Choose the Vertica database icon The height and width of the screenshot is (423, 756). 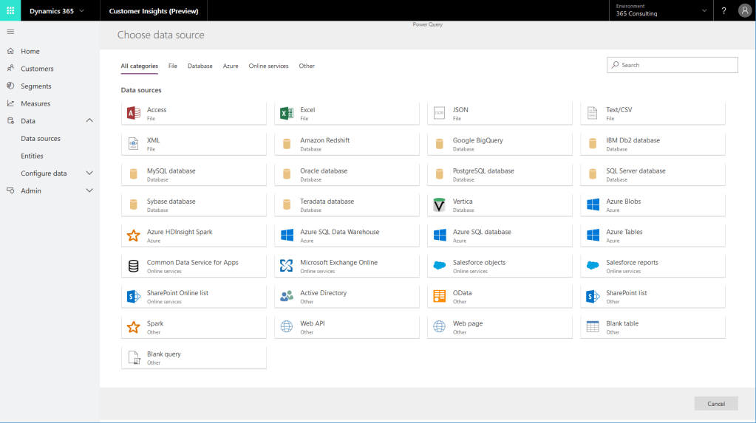click(440, 204)
